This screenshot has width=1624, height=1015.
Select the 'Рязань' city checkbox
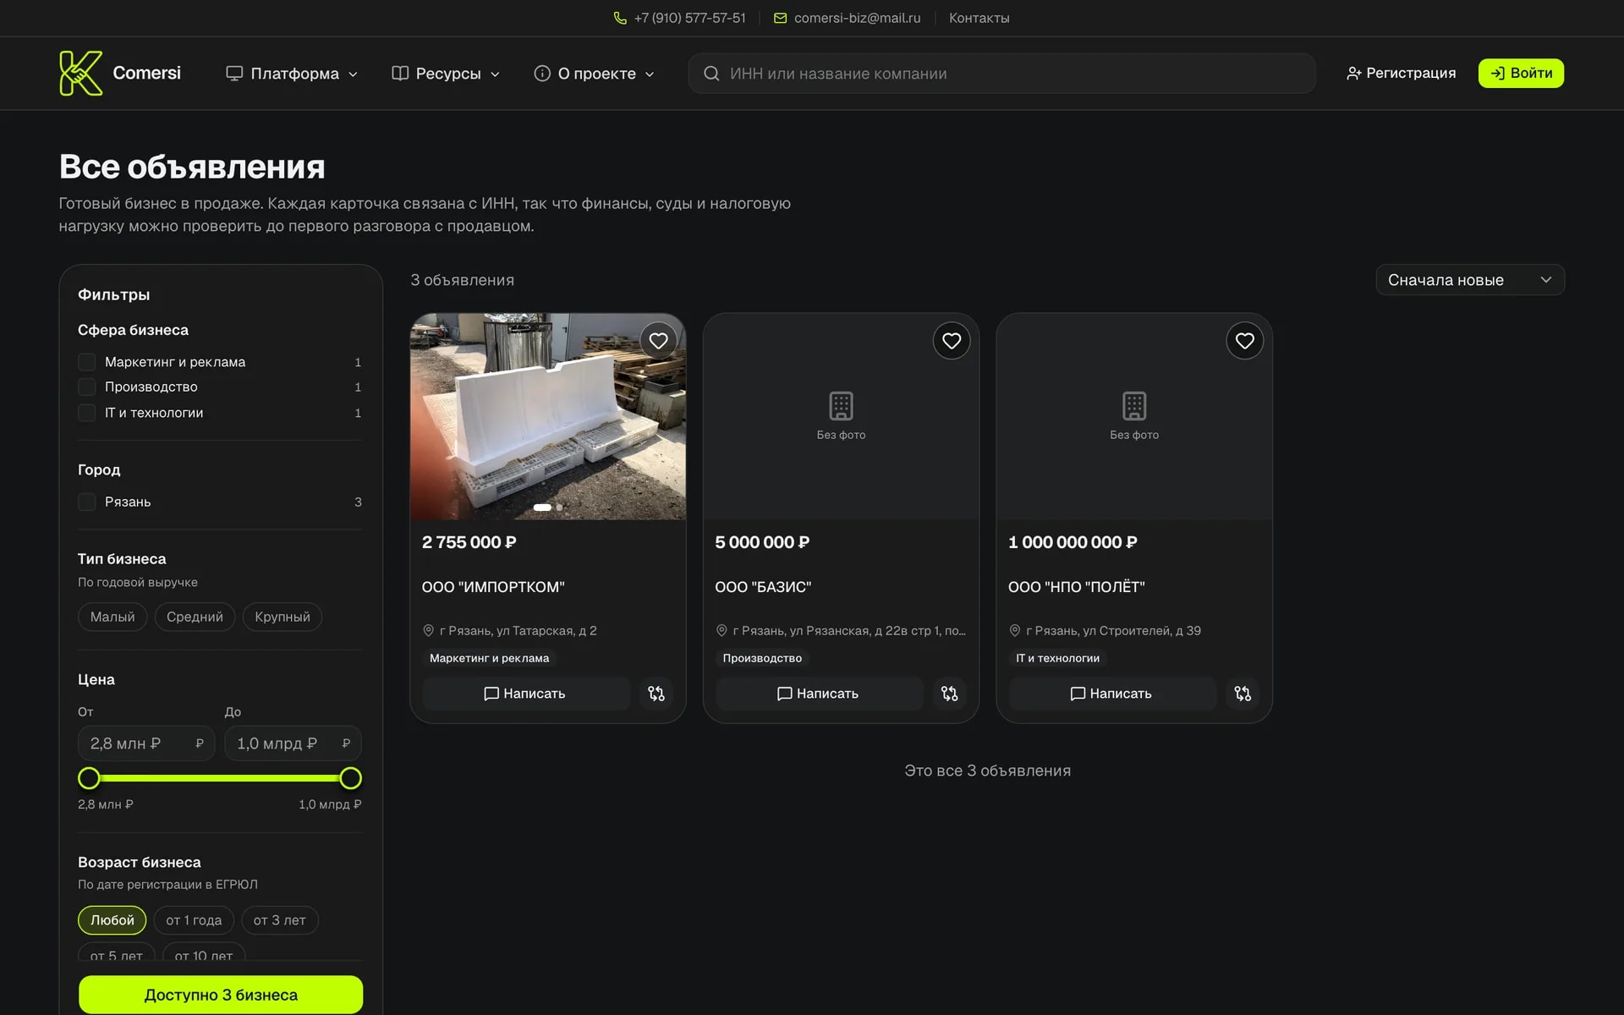click(x=86, y=502)
